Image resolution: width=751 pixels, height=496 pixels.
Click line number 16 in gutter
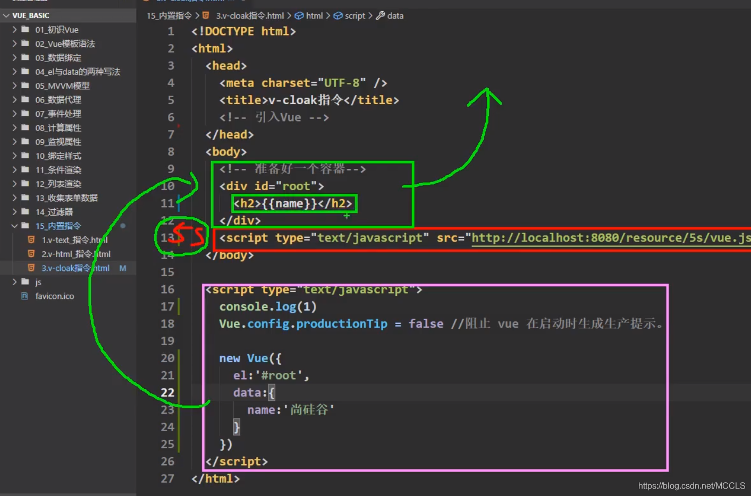[167, 289]
